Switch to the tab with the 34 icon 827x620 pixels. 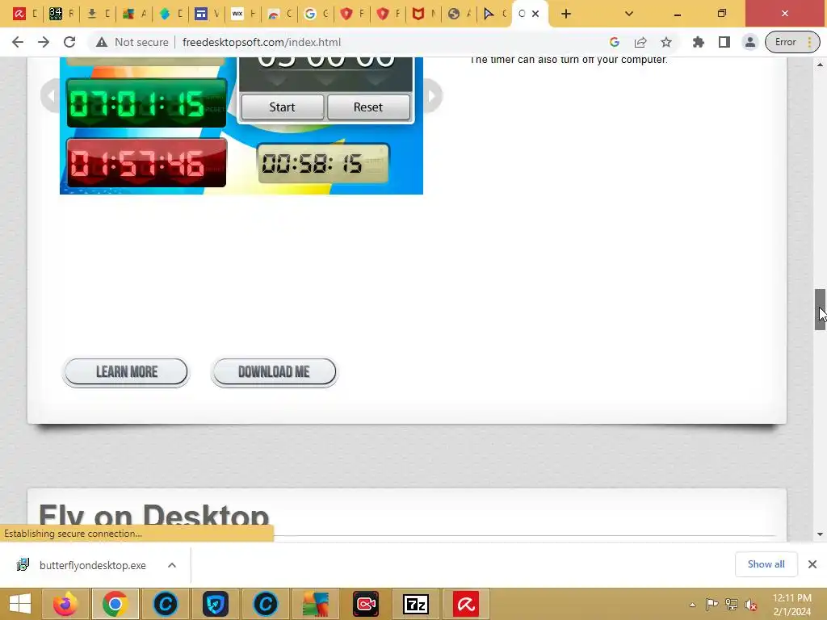61,14
